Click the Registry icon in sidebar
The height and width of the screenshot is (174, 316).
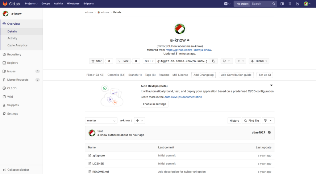click(4, 63)
